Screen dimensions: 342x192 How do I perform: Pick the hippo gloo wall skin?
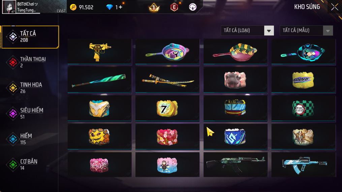tap(235, 80)
